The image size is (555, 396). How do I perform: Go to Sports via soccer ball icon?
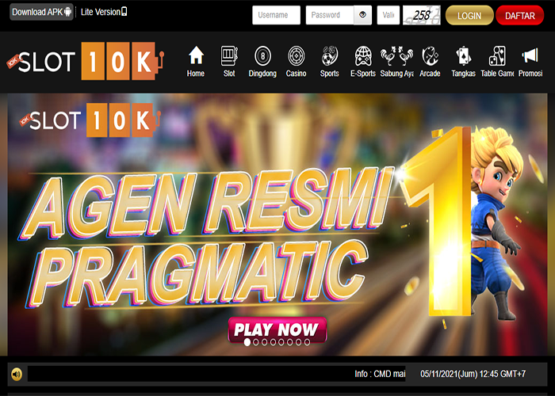[x=330, y=56]
